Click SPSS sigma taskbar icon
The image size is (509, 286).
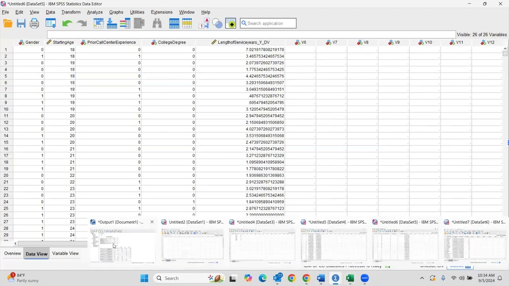[335, 278]
